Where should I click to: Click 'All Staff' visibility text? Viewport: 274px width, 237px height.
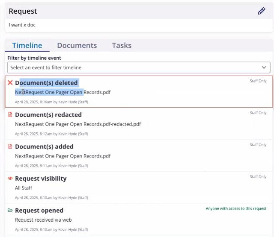point(24,188)
